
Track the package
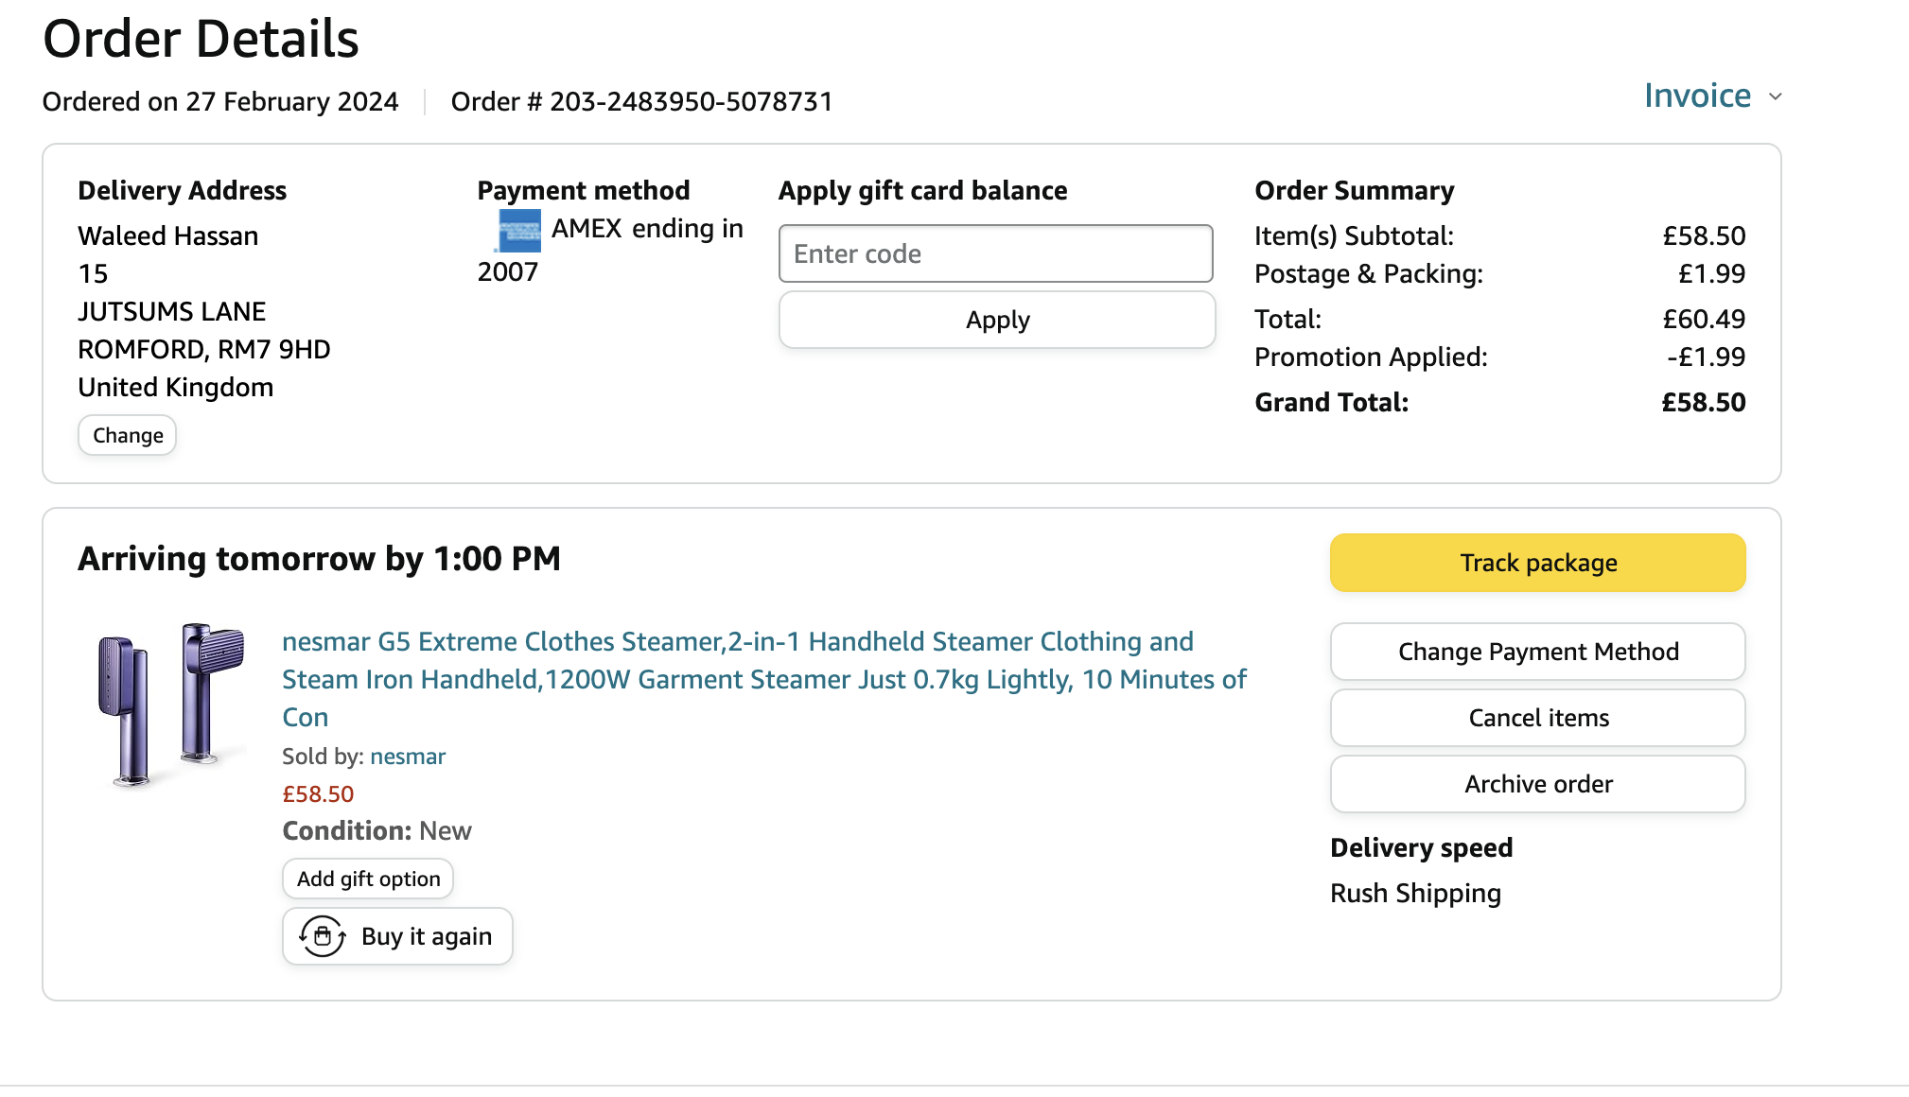1537,563
